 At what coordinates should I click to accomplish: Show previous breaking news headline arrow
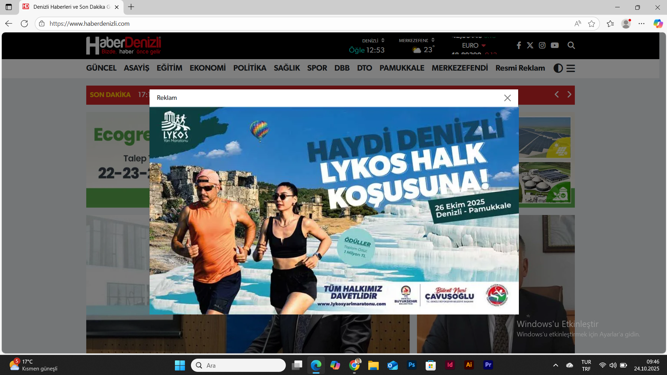click(x=557, y=95)
